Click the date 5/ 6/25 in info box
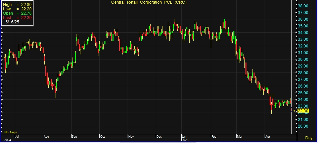318x143 pixels. pos(12,22)
